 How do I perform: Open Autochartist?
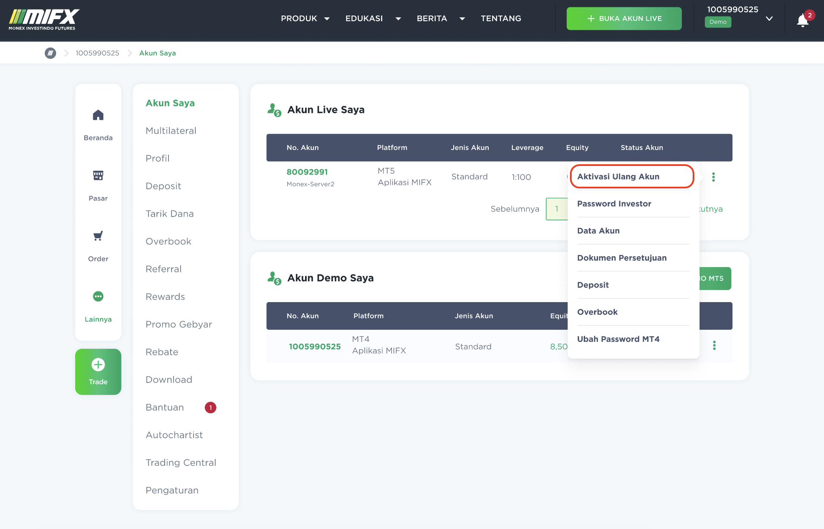point(174,435)
